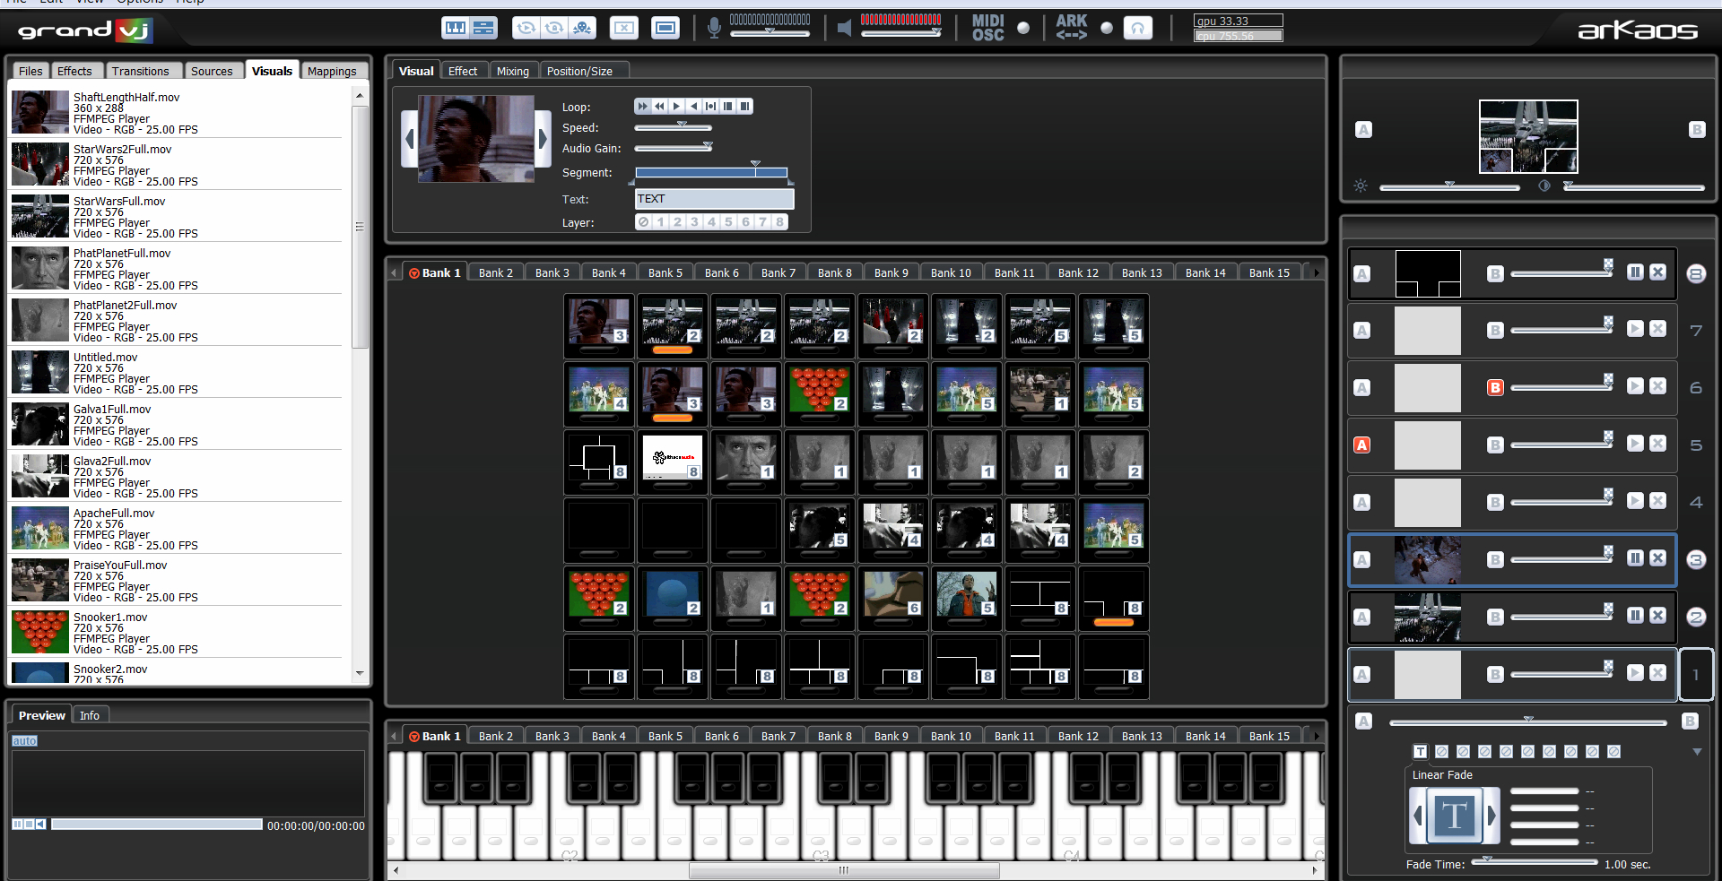Assign layer 3 to B
Image resolution: width=1722 pixels, height=881 pixels.
1495,560
